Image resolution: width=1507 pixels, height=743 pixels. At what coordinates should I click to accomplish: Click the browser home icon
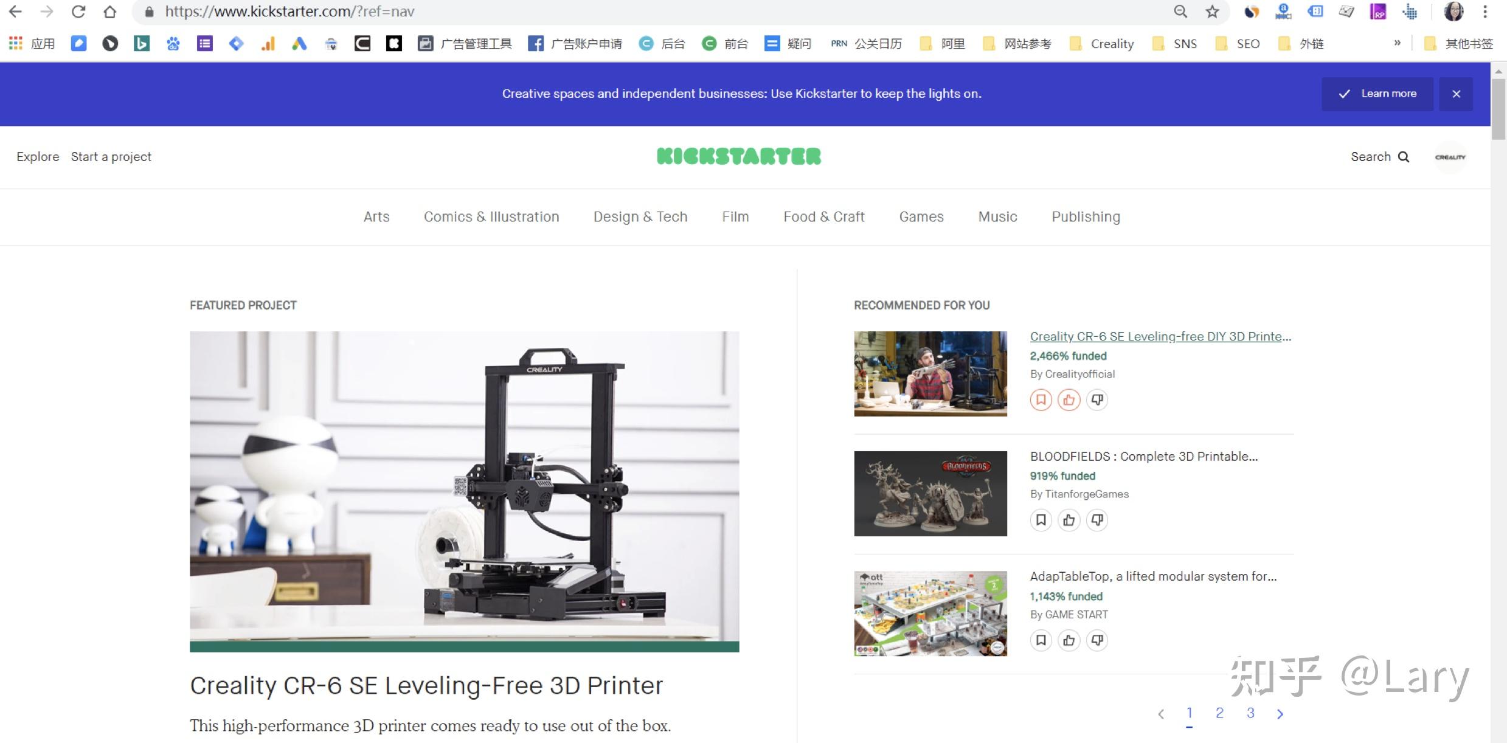pyautogui.click(x=109, y=12)
